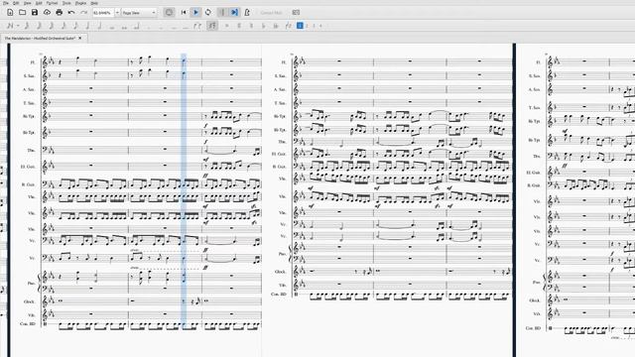Open the Help menu
Viewport: 635px width, 357px height.
(x=94, y=3)
